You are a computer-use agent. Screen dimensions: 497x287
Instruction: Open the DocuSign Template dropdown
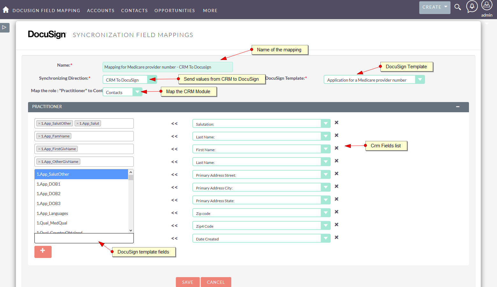click(x=374, y=79)
